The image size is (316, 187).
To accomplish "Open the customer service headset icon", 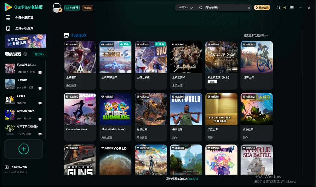I will 278,8.
